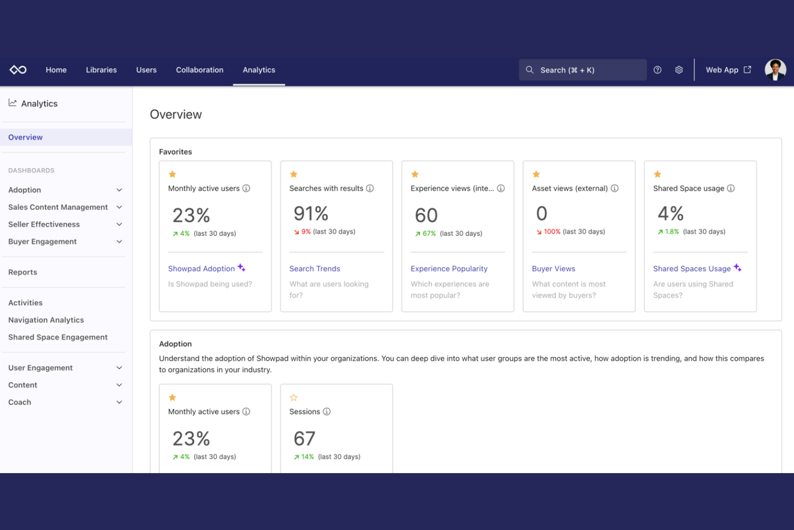Click info icon next to Shared Space usage
Viewport: 794px width, 530px height.
coord(731,188)
